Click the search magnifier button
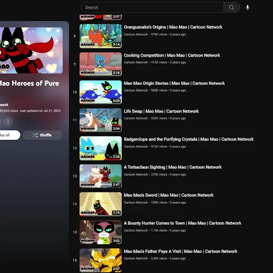The image size is (273, 273). (232, 7)
